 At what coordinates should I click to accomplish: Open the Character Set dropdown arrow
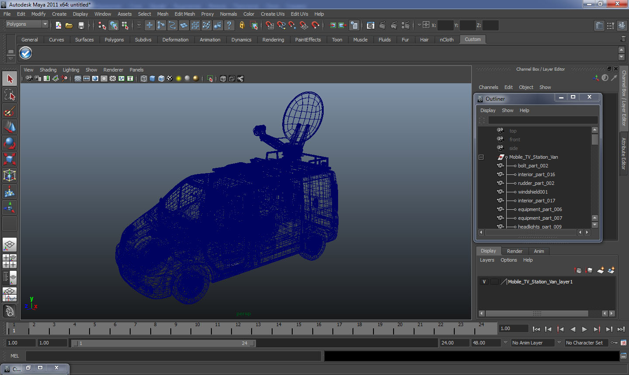coord(559,343)
